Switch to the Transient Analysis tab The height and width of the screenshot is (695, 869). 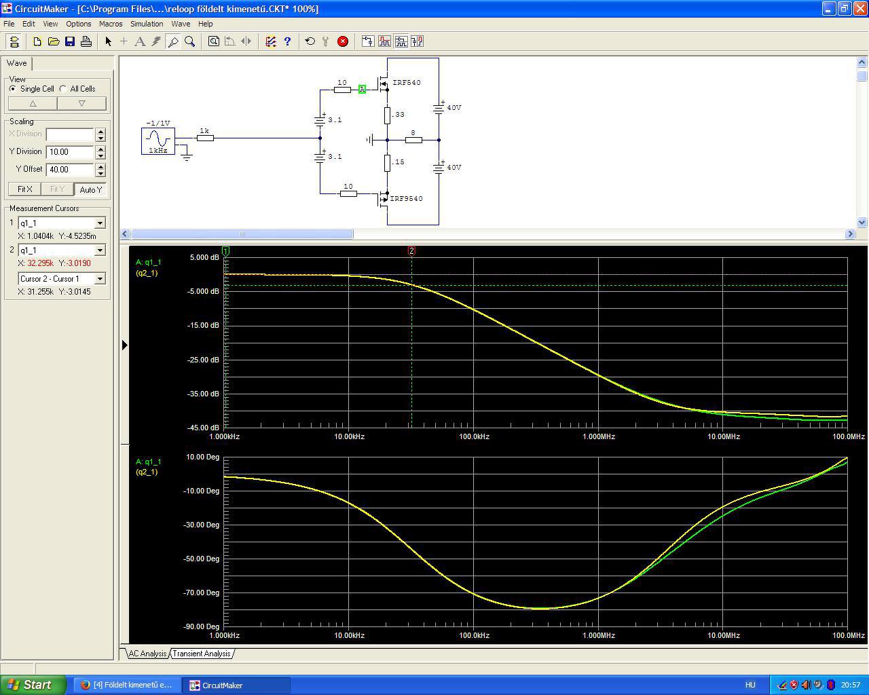[x=201, y=654]
